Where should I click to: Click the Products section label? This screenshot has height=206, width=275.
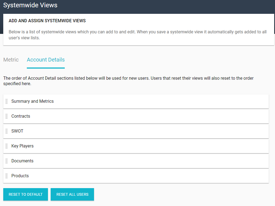pyautogui.click(x=20, y=176)
